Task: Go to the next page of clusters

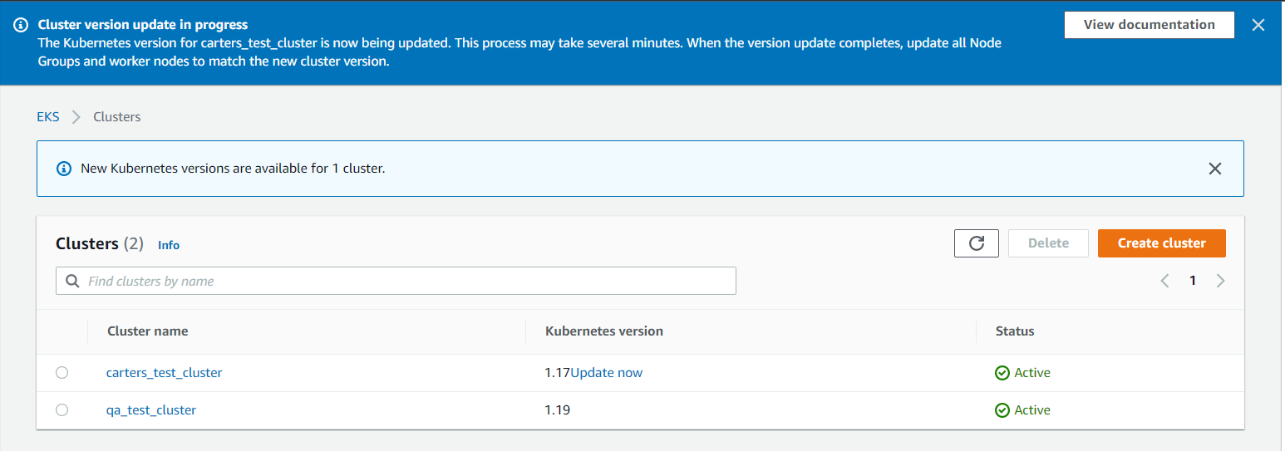Action: click(x=1220, y=281)
